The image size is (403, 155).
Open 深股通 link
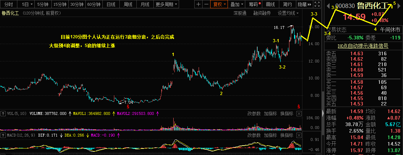pos(240,13)
